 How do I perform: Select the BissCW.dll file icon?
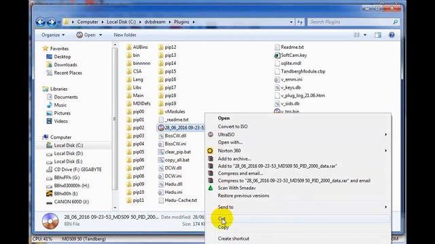pyautogui.click(x=161, y=136)
